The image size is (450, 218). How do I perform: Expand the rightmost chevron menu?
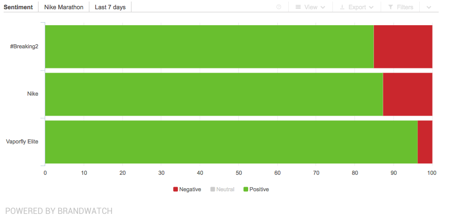pyautogui.click(x=429, y=7)
